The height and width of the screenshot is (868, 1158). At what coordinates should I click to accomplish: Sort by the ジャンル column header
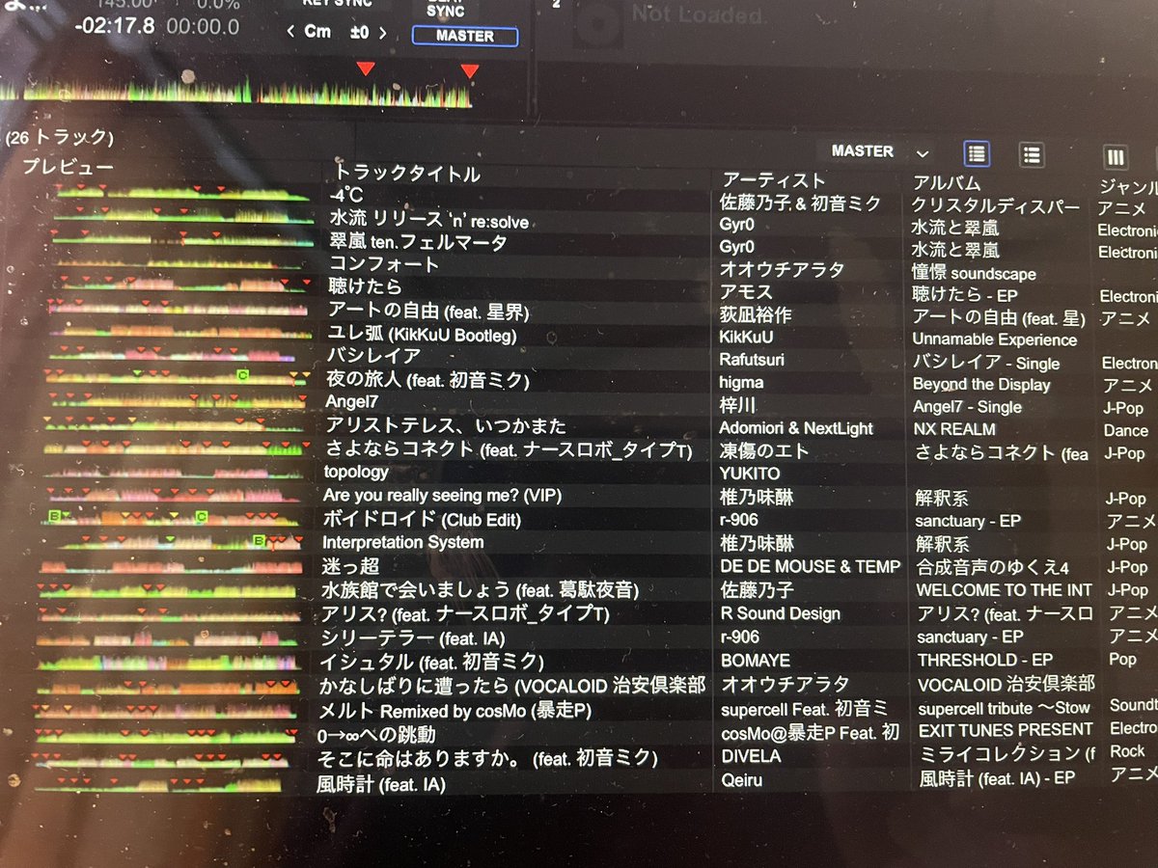[x=1127, y=186]
